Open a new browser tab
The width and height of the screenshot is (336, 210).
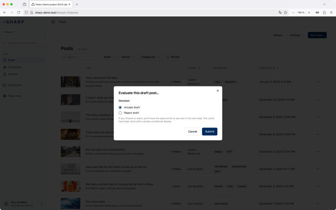pos(77,4)
